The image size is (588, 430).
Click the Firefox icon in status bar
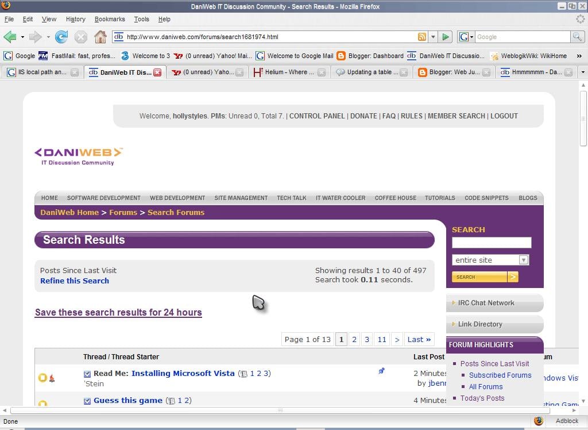(x=539, y=421)
